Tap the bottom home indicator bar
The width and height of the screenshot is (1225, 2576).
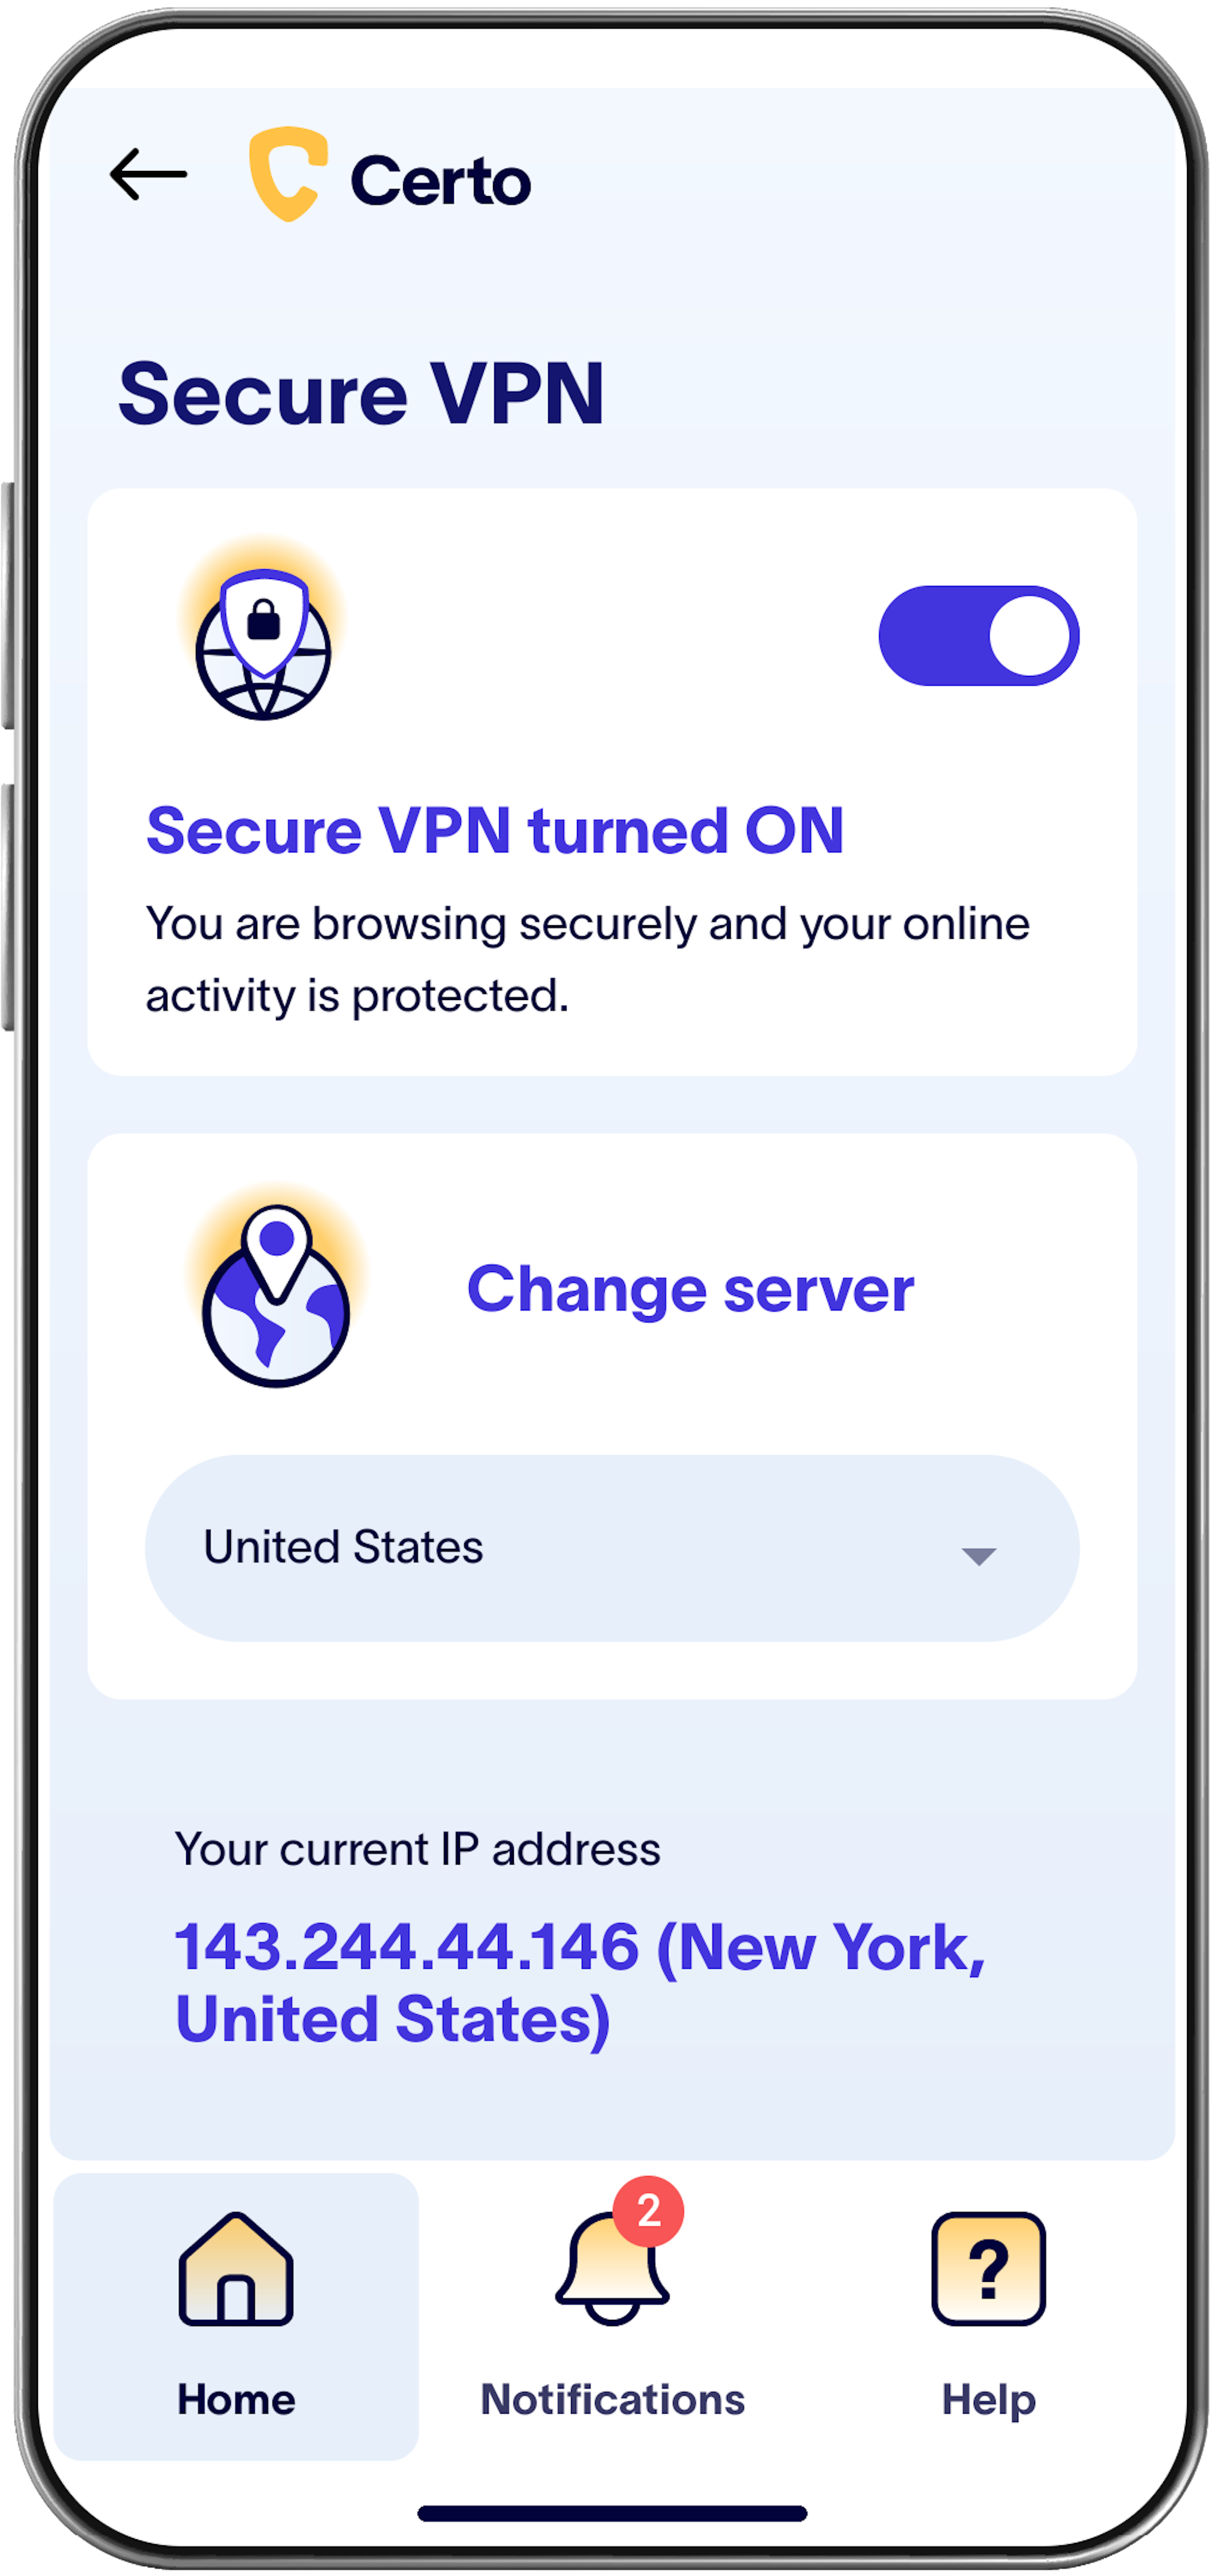612,2513
